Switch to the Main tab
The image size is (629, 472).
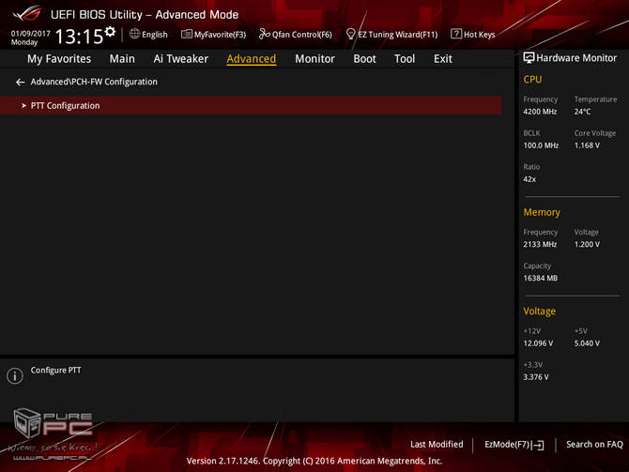pyautogui.click(x=122, y=59)
